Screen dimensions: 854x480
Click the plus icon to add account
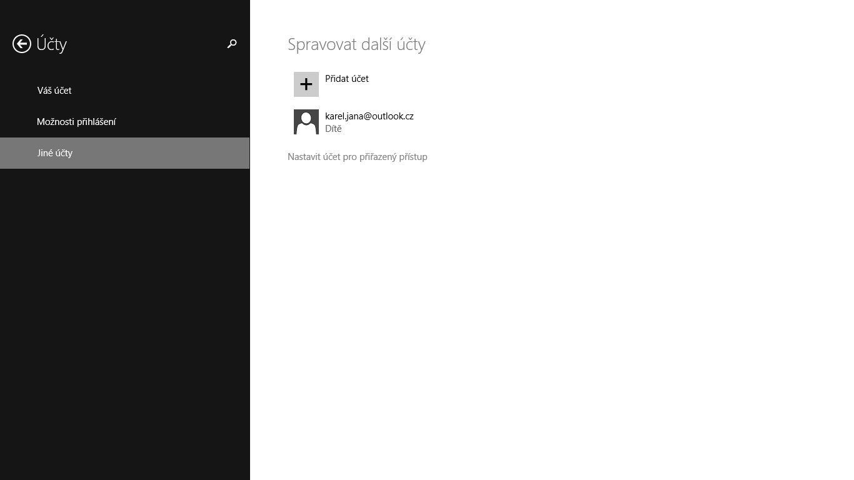point(306,84)
